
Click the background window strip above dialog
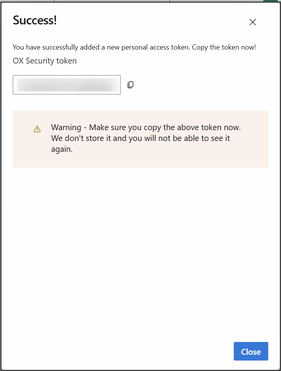(x=116, y=1)
